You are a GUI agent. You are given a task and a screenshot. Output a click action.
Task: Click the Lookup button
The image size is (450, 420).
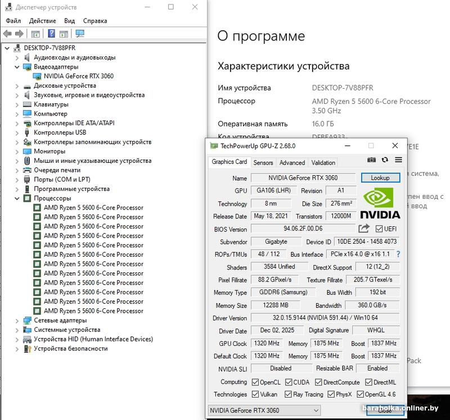(380, 177)
